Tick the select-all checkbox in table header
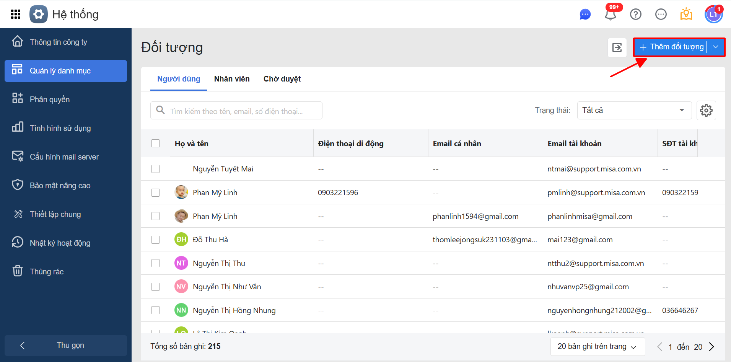The image size is (731, 362). click(155, 143)
